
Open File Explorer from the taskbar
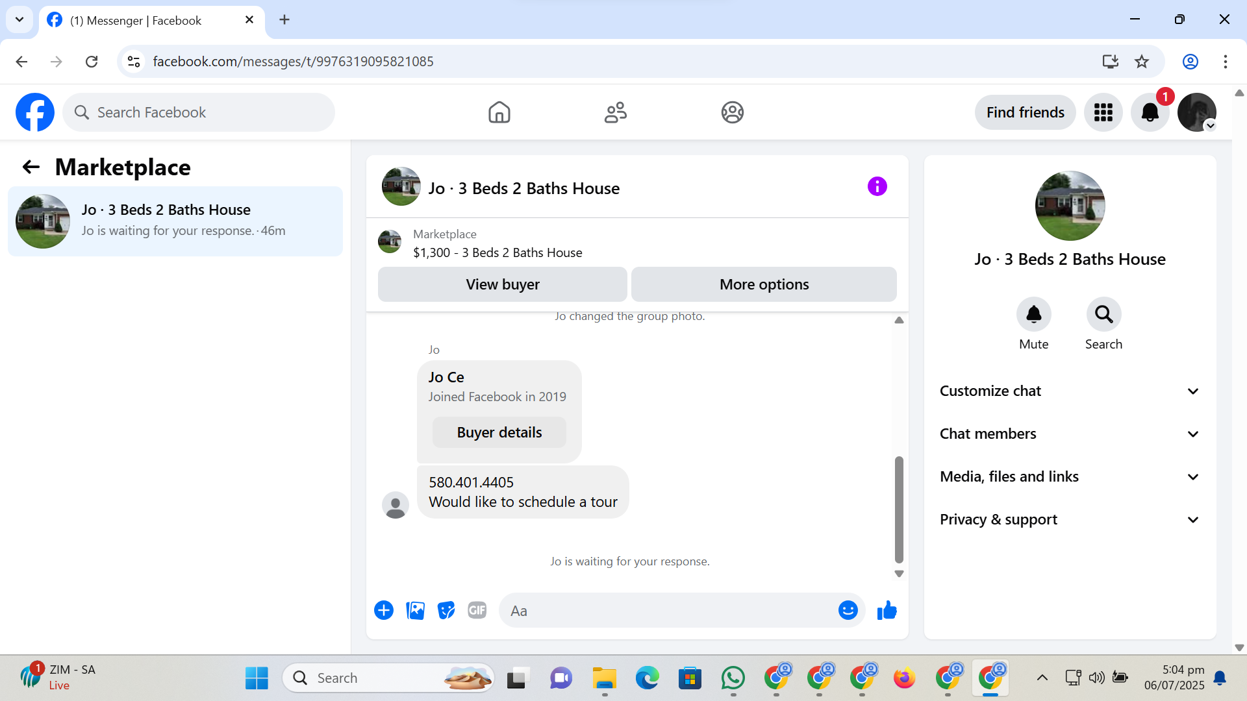604,678
